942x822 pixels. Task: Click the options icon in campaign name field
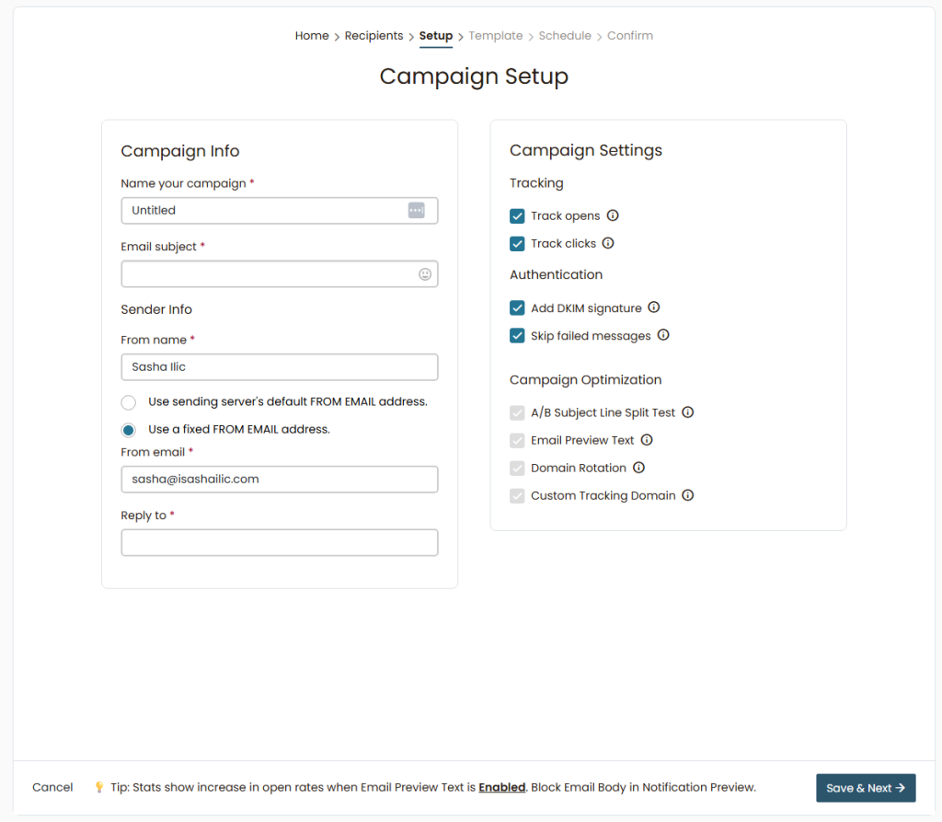[416, 211]
